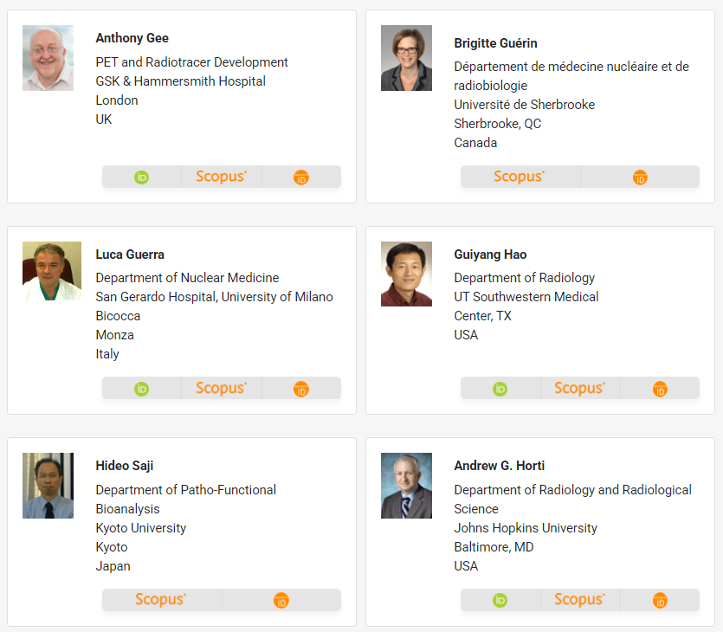This screenshot has width=723, height=632.
Task: Click Hideo Saji's orange ResearcherID icon
Action: [x=281, y=600]
